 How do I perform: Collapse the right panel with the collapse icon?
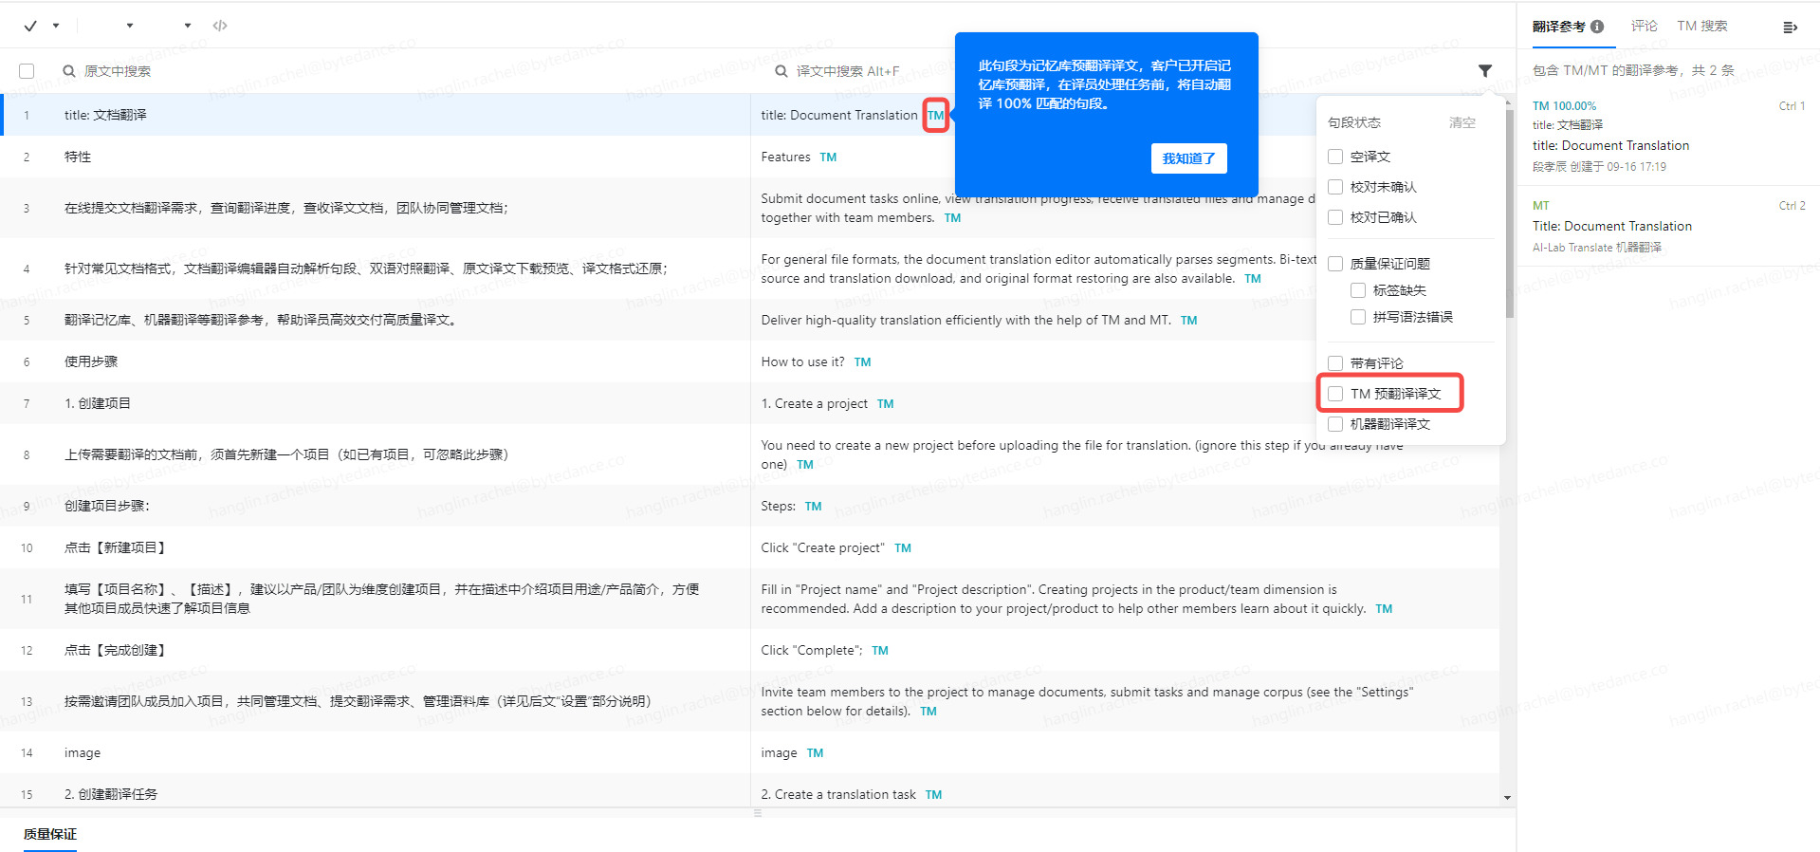(1790, 28)
